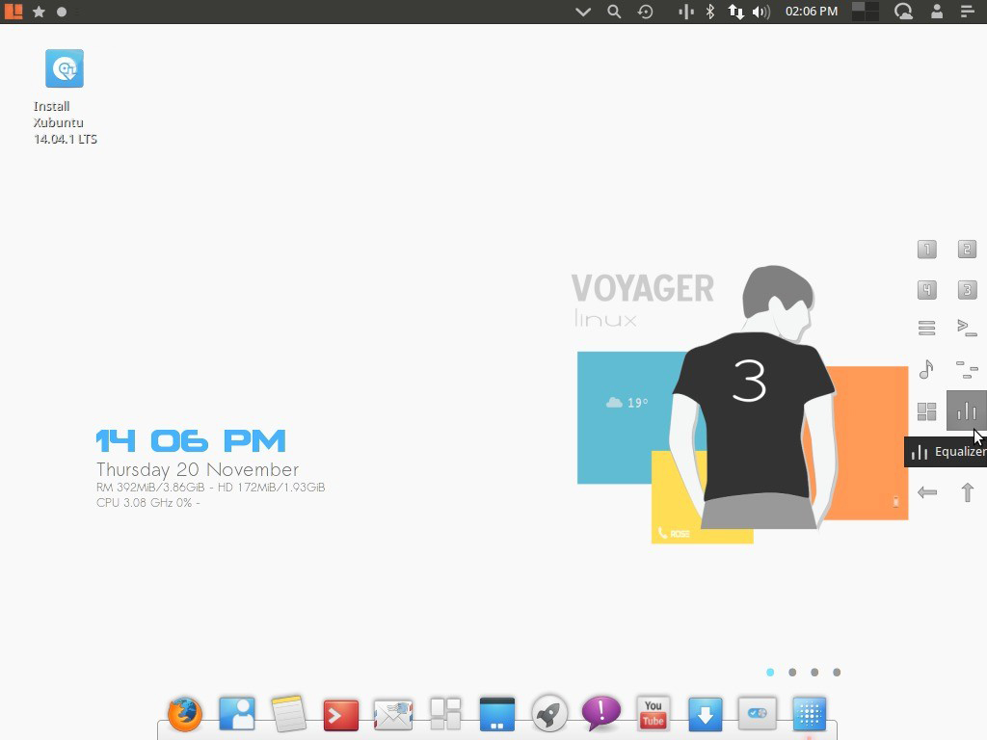Click the RM 392MiB/3.86GiB system stats line
The width and height of the screenshot is (987, 740).
(211, 487)
